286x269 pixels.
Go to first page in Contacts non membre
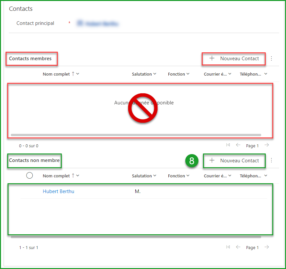point(228,247)
